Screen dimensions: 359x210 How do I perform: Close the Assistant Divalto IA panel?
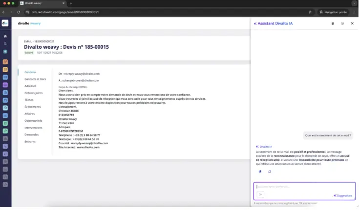[x=352, y=23]
